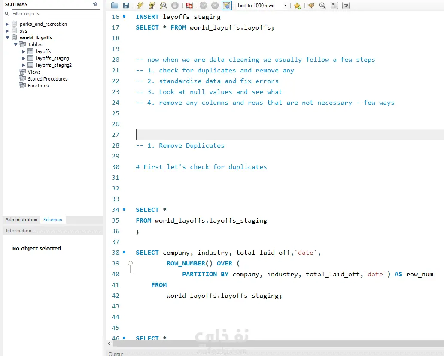Click the statement marker dot on line 34

[x=124, y=209]
